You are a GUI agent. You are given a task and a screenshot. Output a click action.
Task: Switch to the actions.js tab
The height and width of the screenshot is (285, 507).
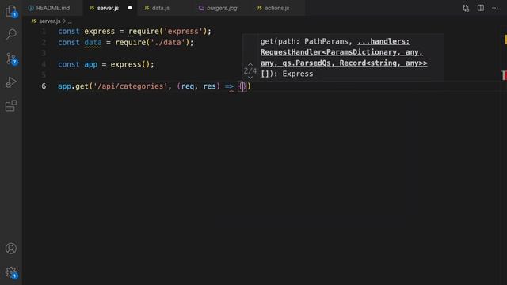click(276, 8)
